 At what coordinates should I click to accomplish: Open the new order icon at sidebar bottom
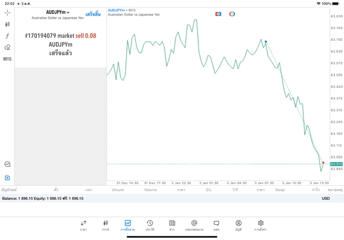click(x=8, y=178)
